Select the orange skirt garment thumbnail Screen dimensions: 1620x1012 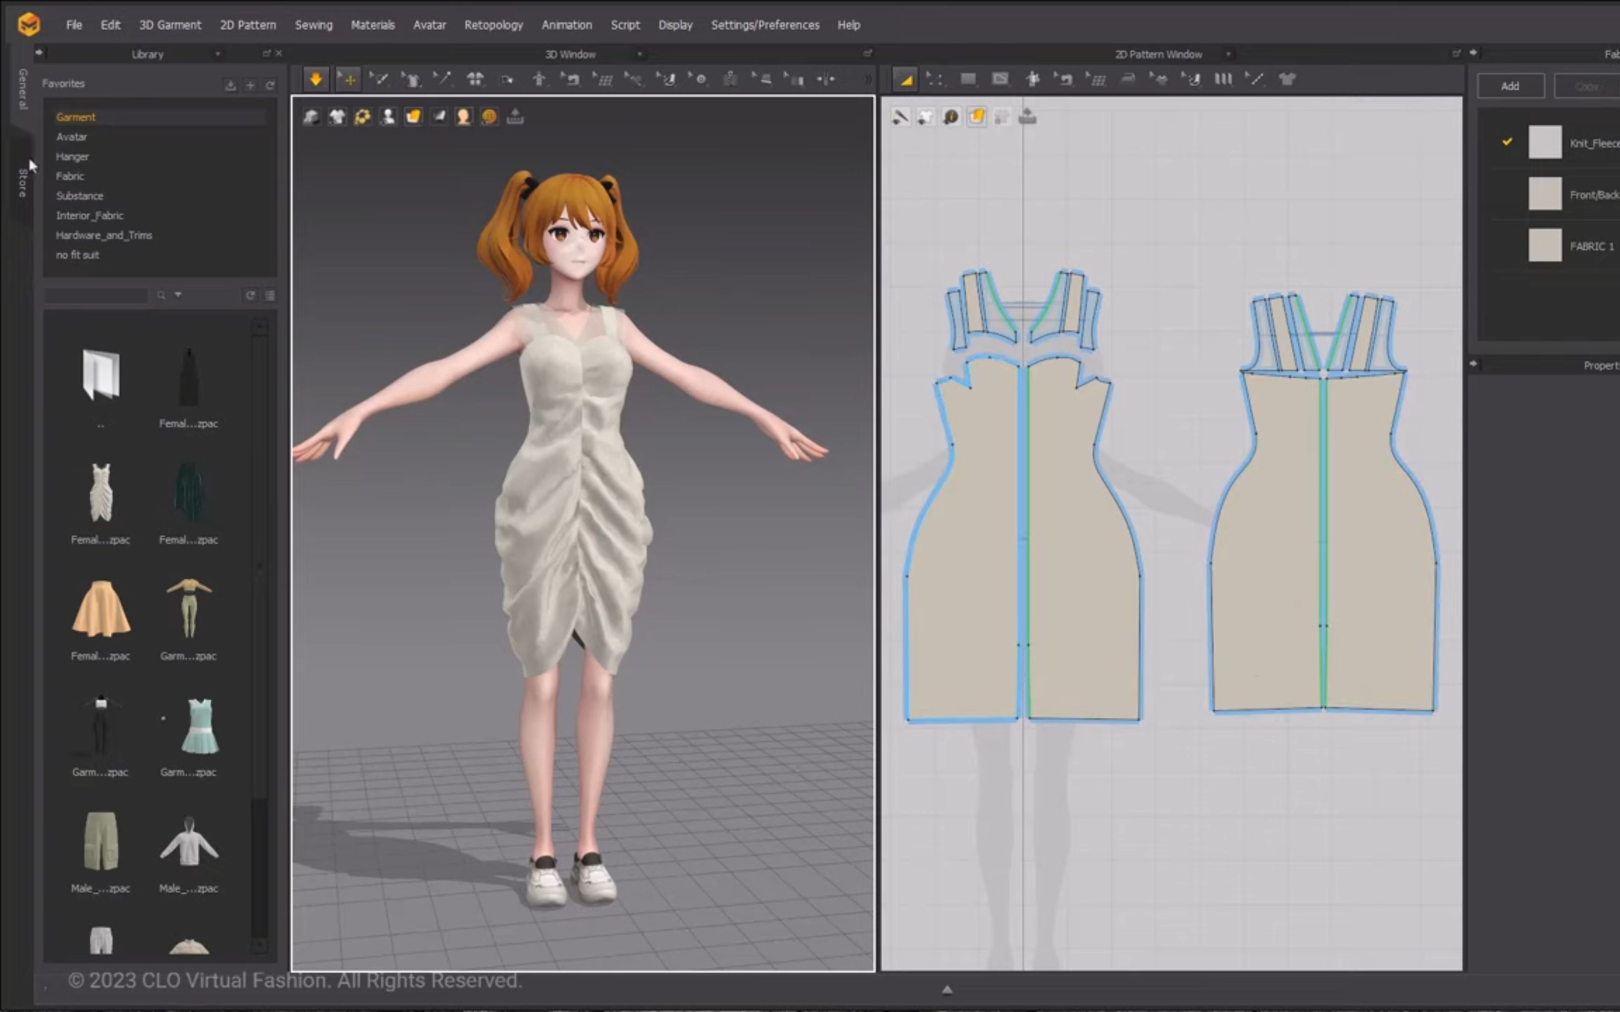point(101,609)
